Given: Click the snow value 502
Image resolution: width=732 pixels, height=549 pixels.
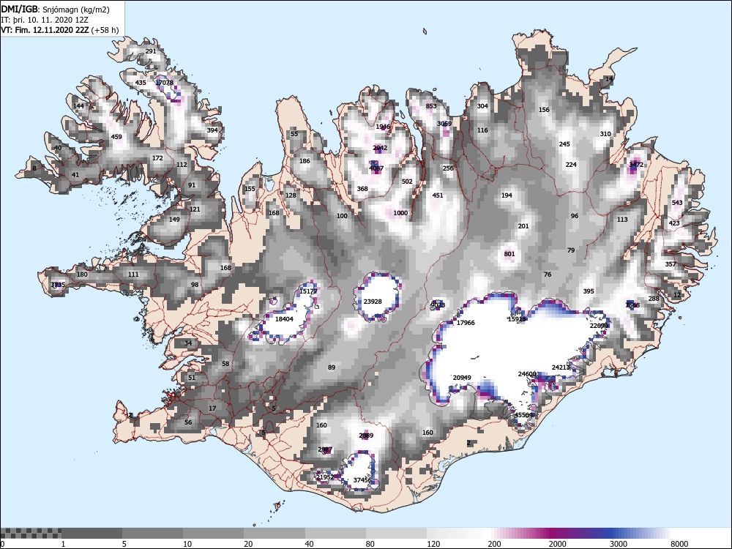Looking at the screenshot, I should pyautogui.click(x=407, y=182).
